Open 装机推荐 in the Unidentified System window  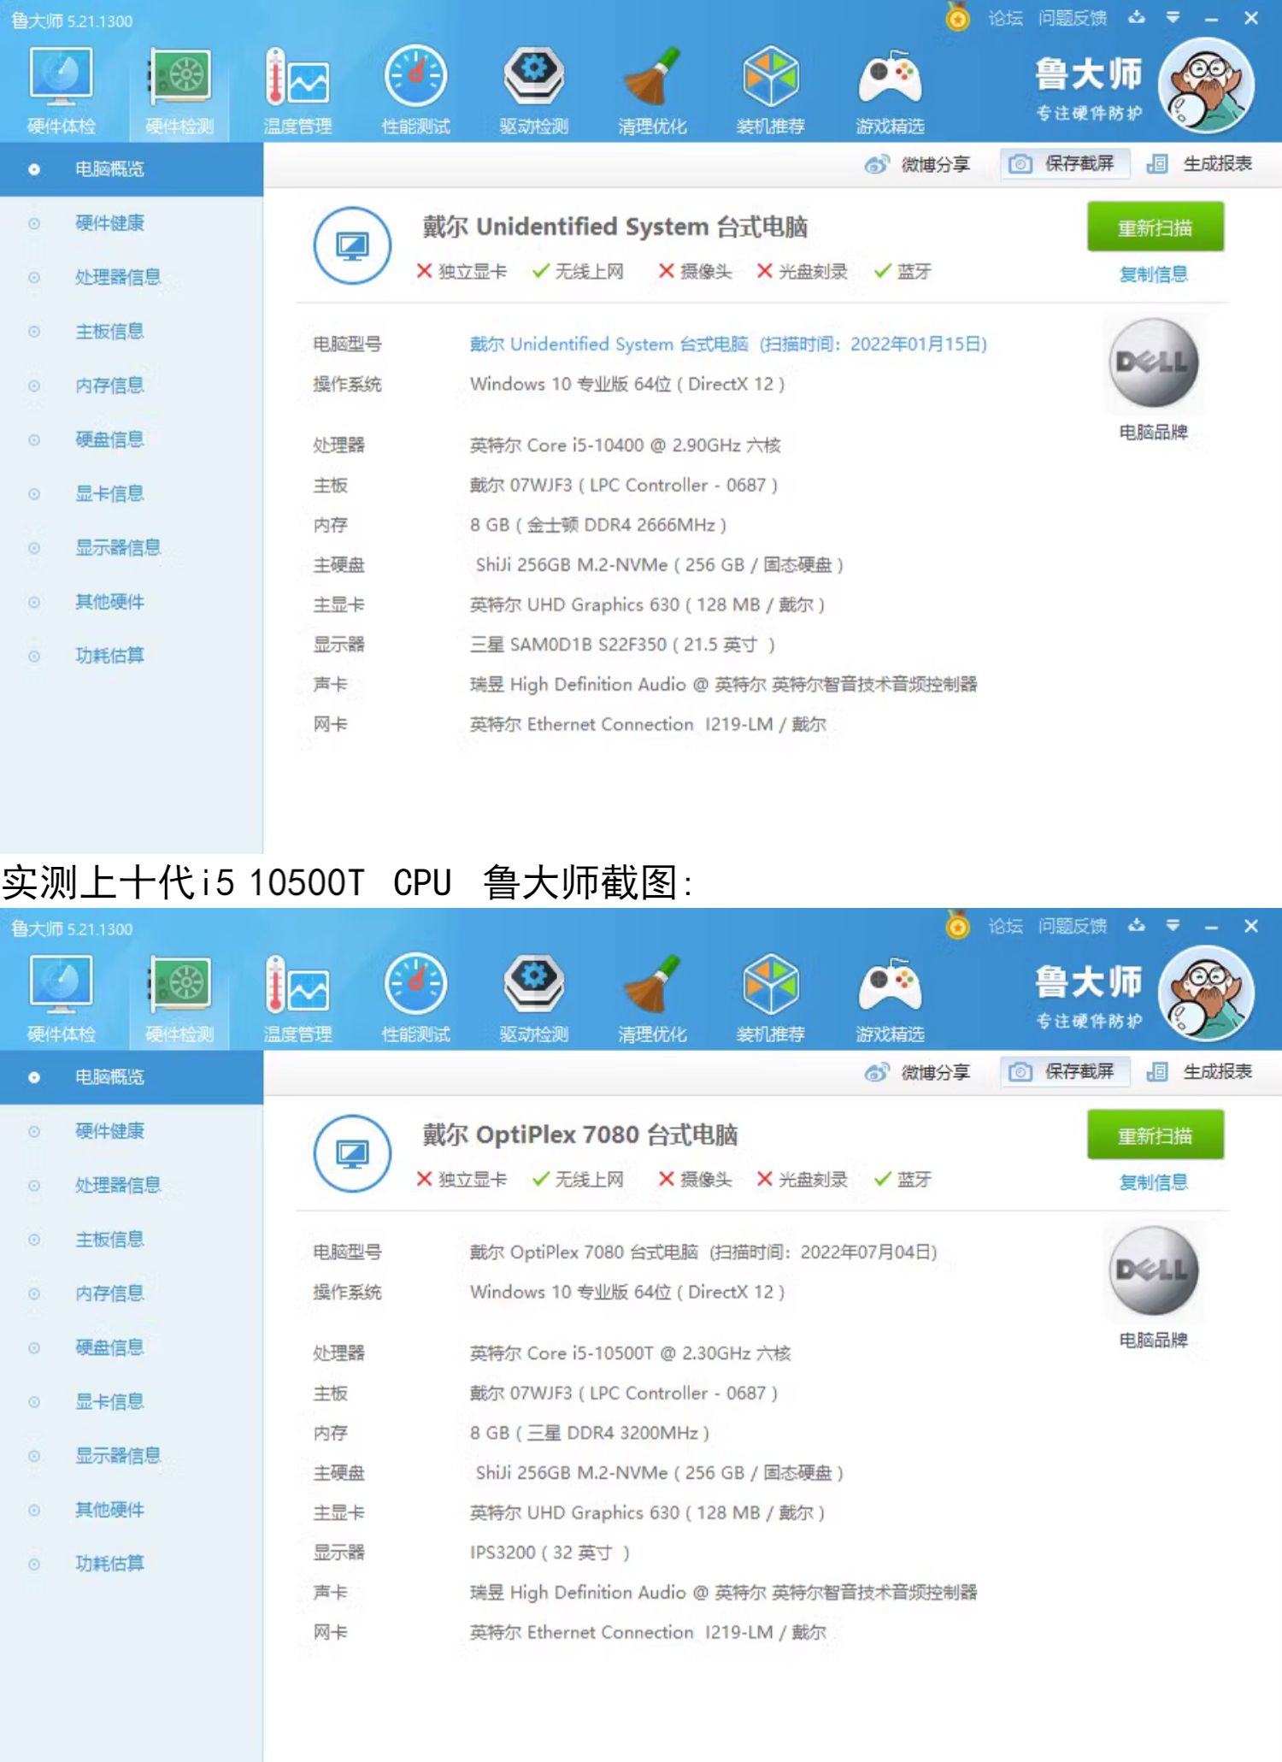771,91
